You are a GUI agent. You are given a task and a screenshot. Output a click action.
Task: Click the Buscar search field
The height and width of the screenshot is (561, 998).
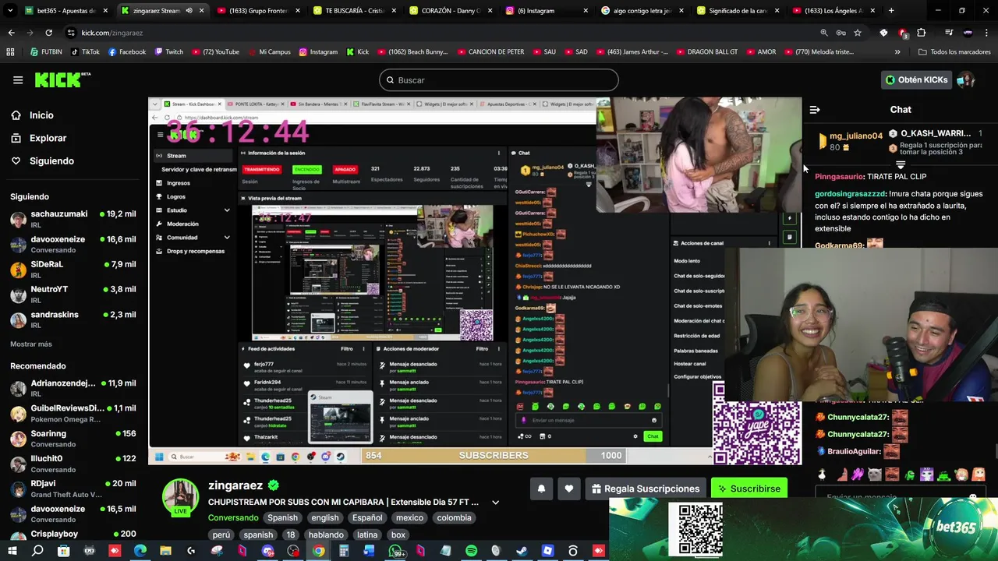click(x=499, y=80)
